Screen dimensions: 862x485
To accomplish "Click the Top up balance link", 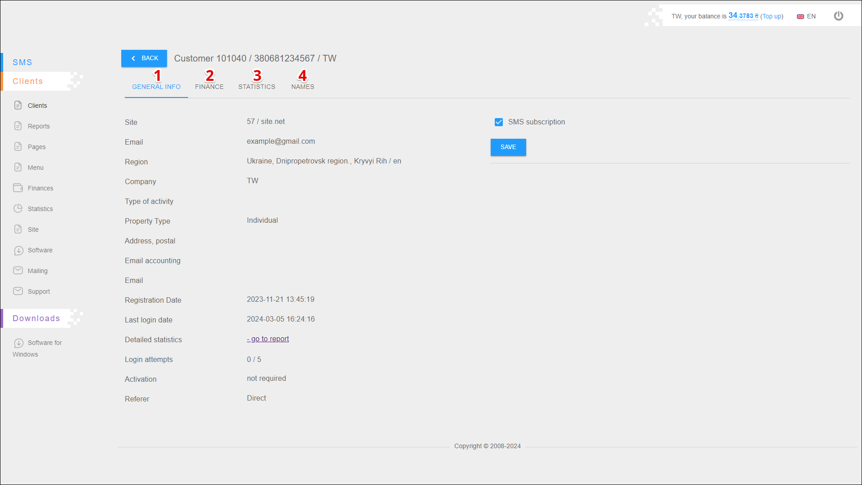I will click(771, 16).
